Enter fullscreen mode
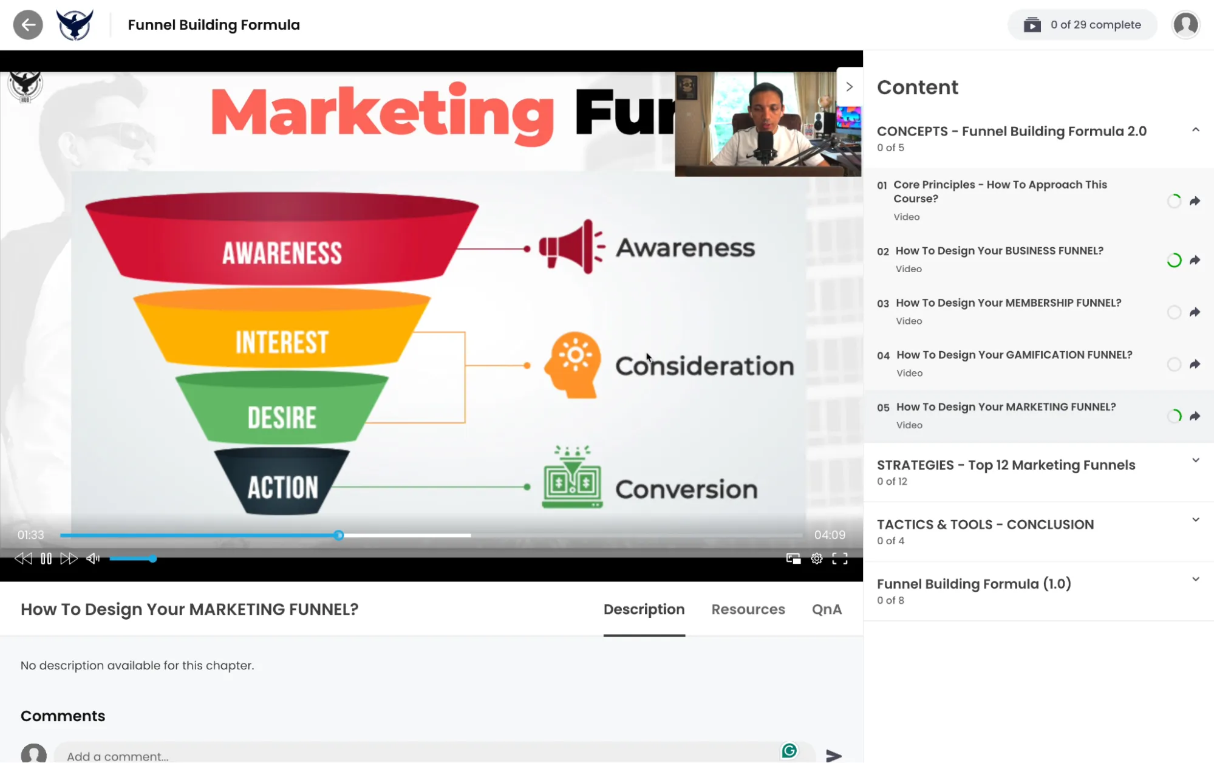This screenshot has width=1214, height=763. pyautogui.click(x=840, y=558)
